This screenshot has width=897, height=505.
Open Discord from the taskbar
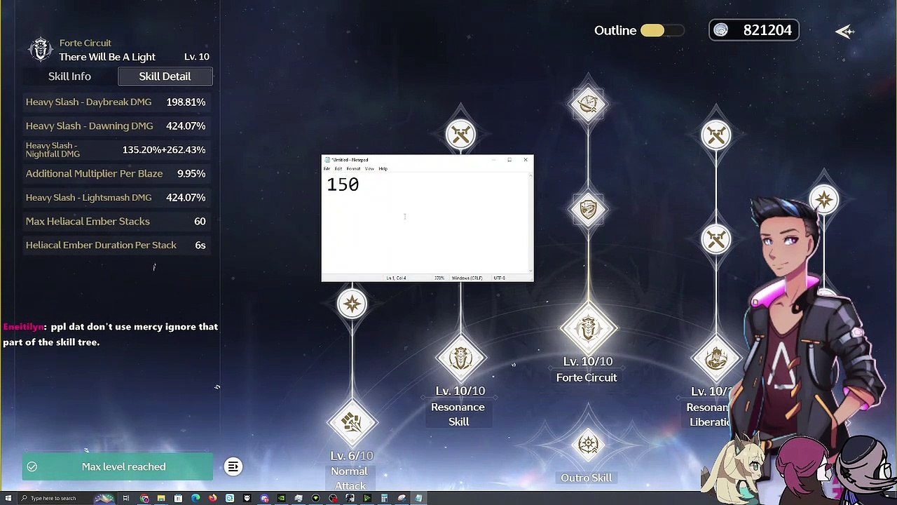click(264, 498)
